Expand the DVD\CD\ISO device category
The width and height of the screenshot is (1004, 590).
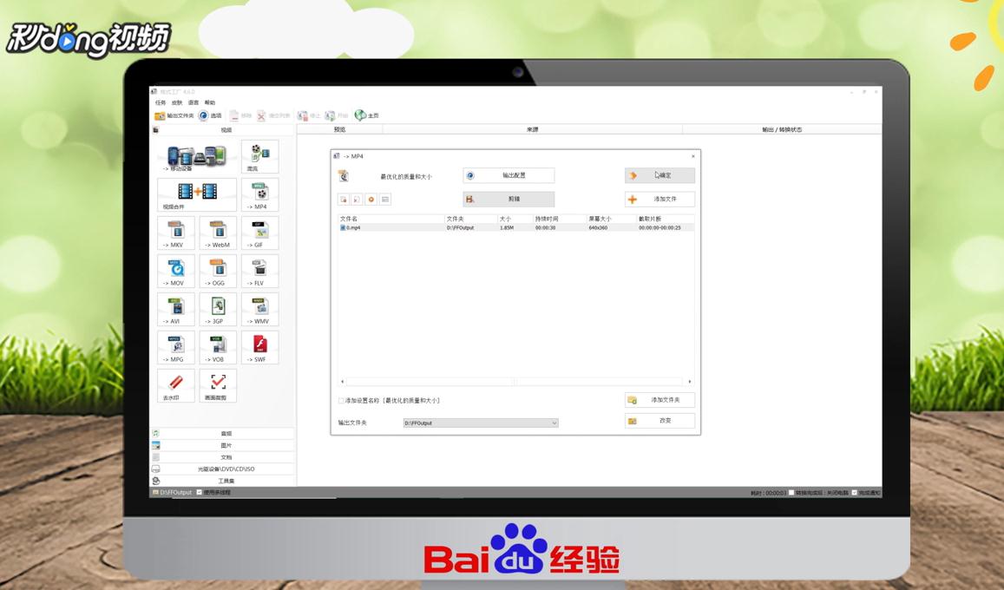pos(222,469)
